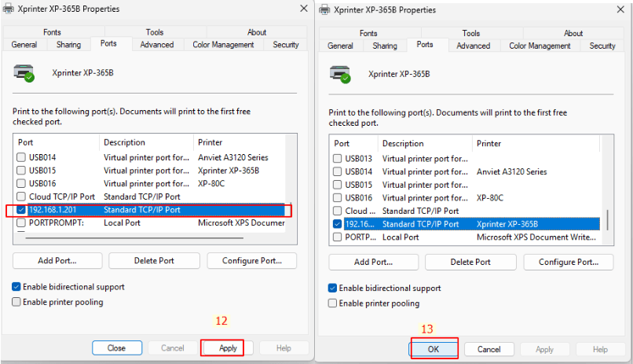Switch to the Advanced tab in the left dialog
Image resolution: width=633 pixels, height=364 pixels.
coord(157,45)
